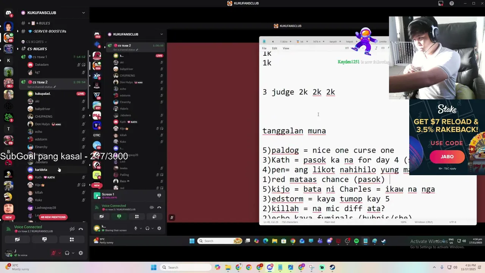
Task: Open settings gear in streamed Discord user panel
Action: click(159, 228)
